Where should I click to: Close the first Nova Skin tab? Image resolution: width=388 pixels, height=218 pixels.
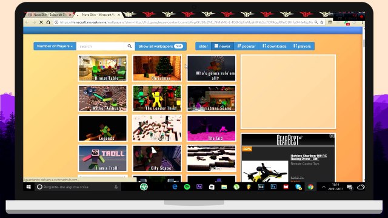click(x=70, y=15)
